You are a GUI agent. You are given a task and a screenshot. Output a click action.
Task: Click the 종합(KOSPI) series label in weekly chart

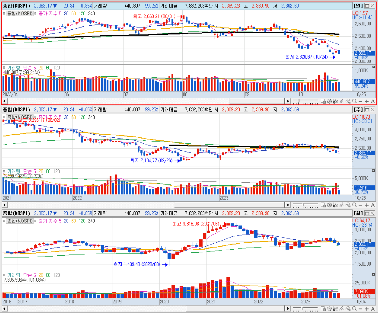coord(20,117)
